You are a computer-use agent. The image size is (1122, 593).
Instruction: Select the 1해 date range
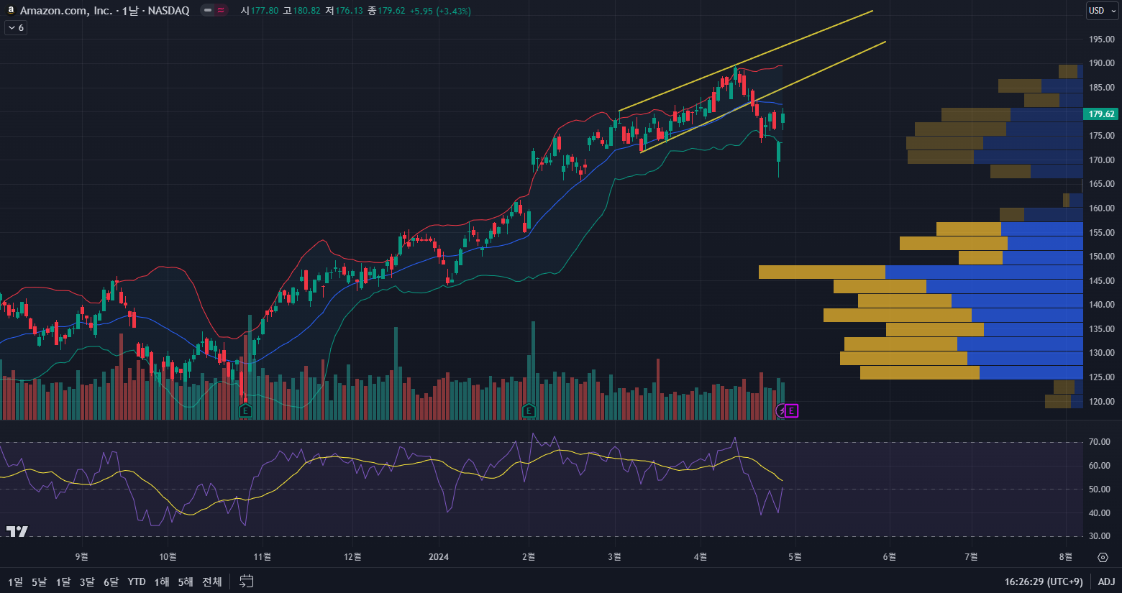162,581
